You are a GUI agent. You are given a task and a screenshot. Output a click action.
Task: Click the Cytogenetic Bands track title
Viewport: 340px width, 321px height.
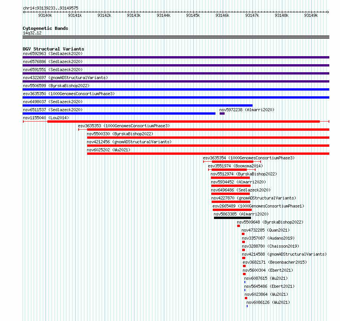(x=45, y=28)
